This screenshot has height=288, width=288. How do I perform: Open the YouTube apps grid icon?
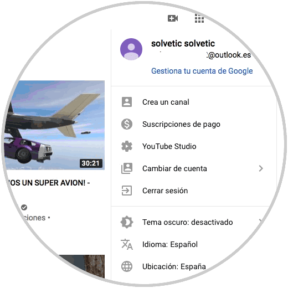tap(199, 18)
